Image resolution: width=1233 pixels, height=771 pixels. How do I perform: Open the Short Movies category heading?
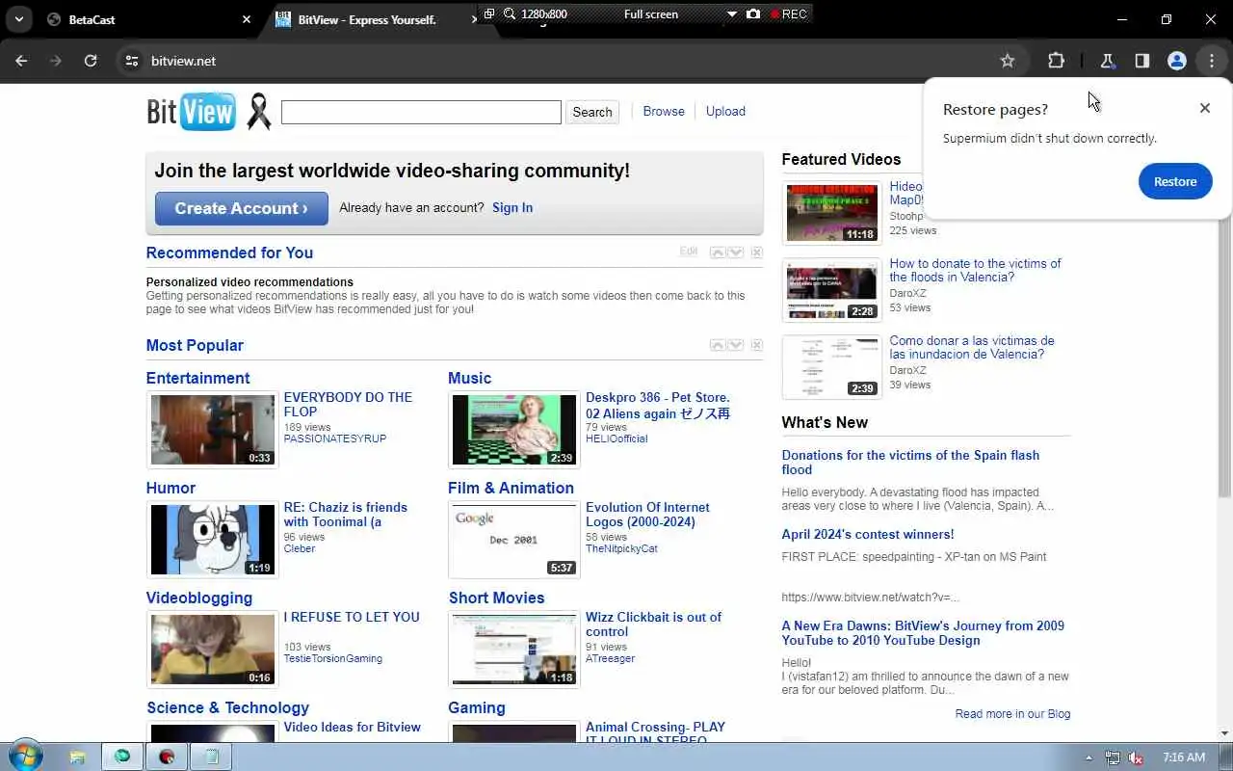pos(496,598)
